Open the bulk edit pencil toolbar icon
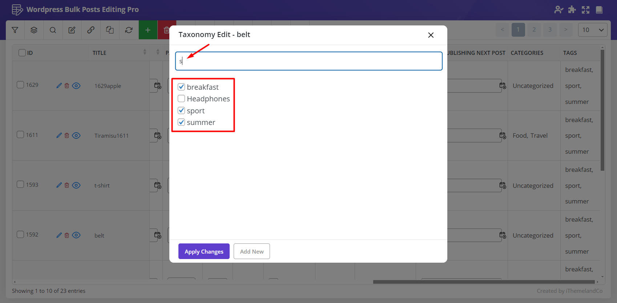The height and width of the screenshot is (303, 617). tap(72, 30)
